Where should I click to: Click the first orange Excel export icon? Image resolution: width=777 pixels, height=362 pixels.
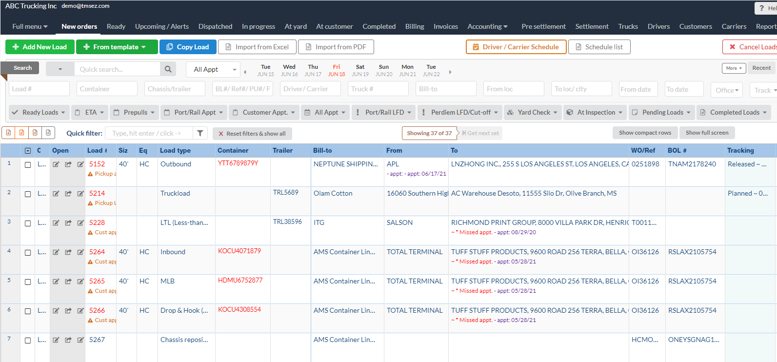coord(9,133)
